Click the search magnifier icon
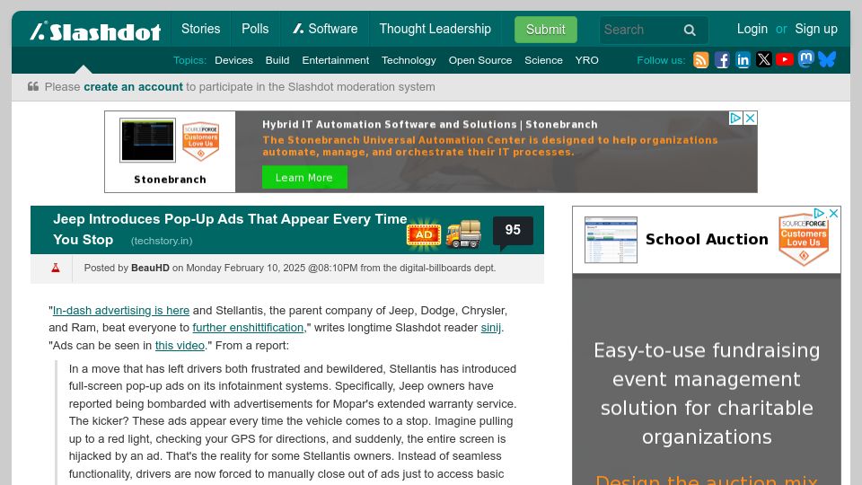Image resolution: width=862 pixels, height=485 pixels. point(690,30)
